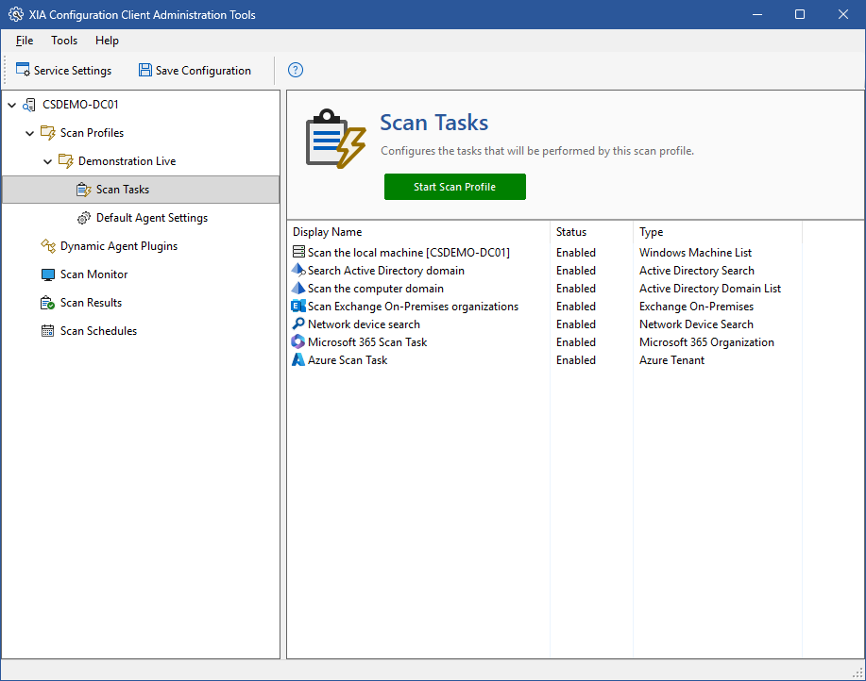This screenshot has width=866, height=681.
Task: Click the Save Configuration toolbar label
Action: (203, 71)
